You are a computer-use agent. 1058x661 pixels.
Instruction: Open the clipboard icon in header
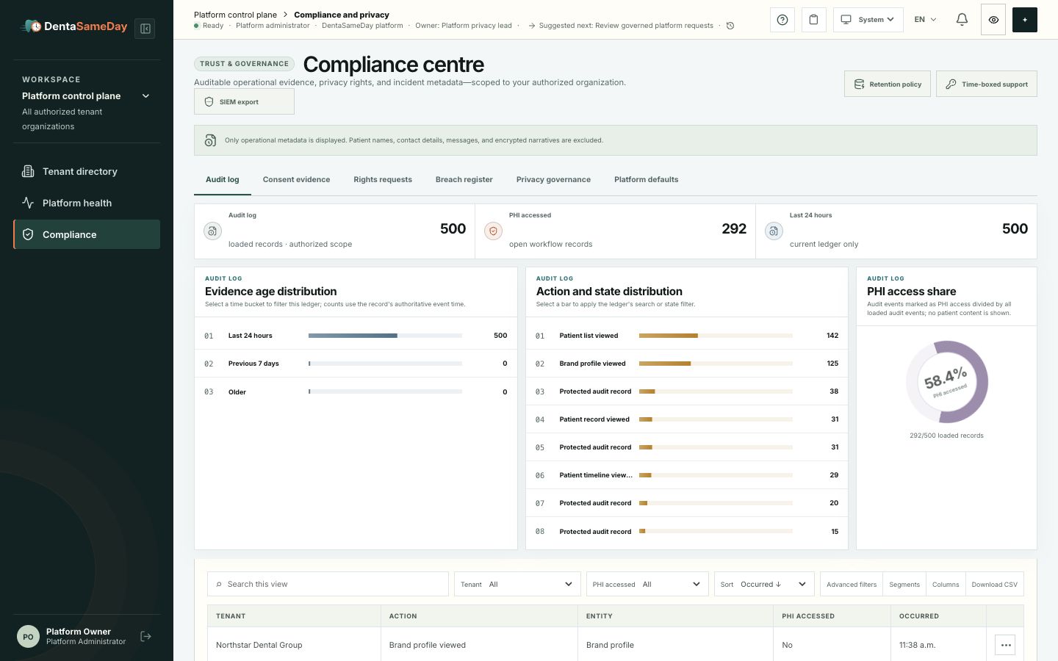point(813,20)
